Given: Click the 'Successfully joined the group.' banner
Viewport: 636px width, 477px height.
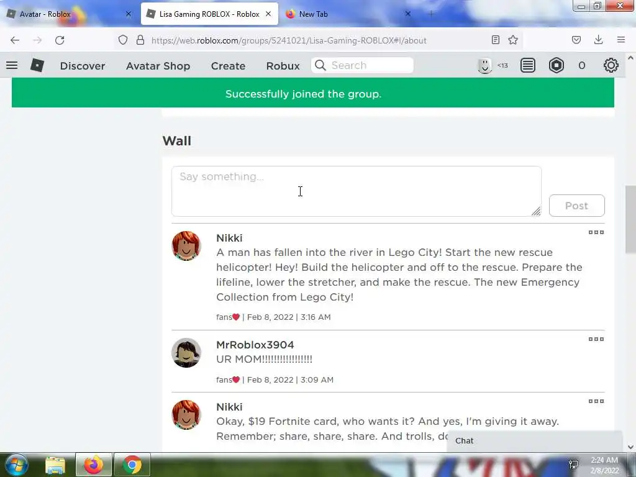Looking at the screenshot, I should coord(313,93).
